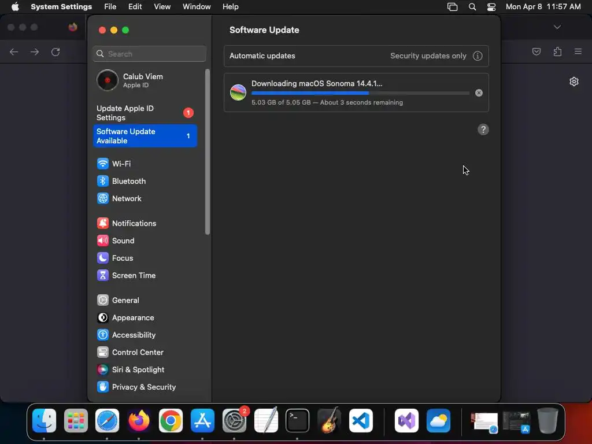The height and width of the screenshot is (444, 592).
Task: Click System Settings Dock icon
Action: [234, 421]
